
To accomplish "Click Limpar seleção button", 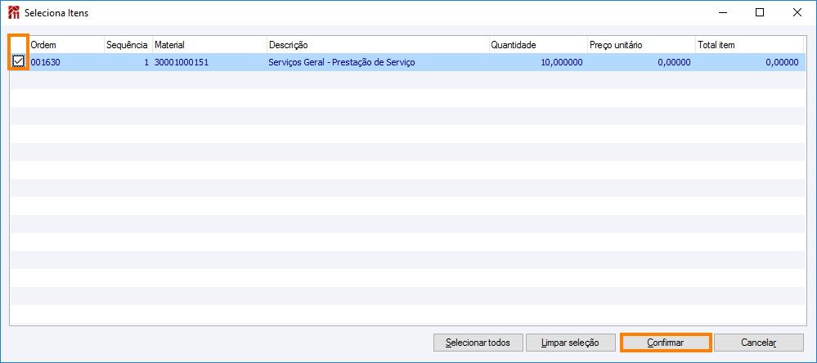I will tap(571, 343).
